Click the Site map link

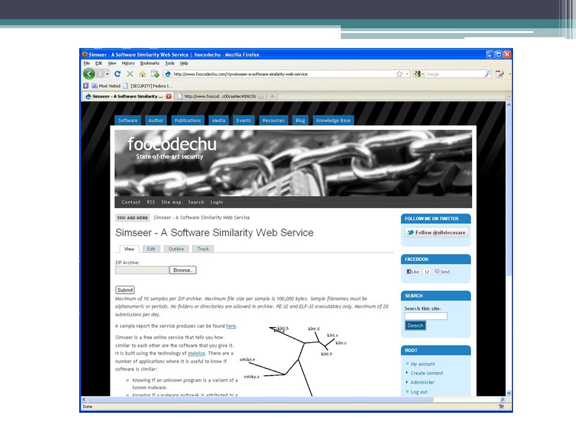click(x=171, y=202)
